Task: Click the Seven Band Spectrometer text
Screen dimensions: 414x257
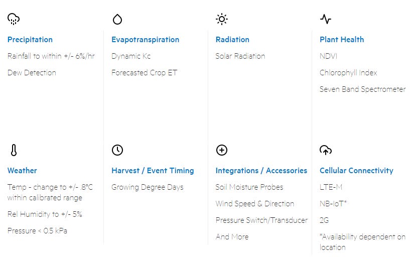Action: (x=362, y=89)
